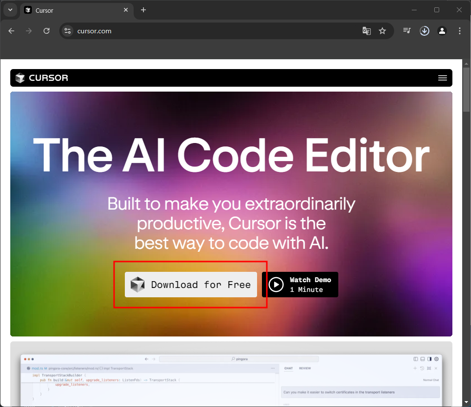Play the Watch Demo 1 Minute video
The height and width of the screenshot is (407, 471).
pos(300,285)
